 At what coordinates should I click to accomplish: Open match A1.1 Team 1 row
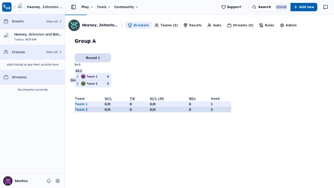pos(93,76)
